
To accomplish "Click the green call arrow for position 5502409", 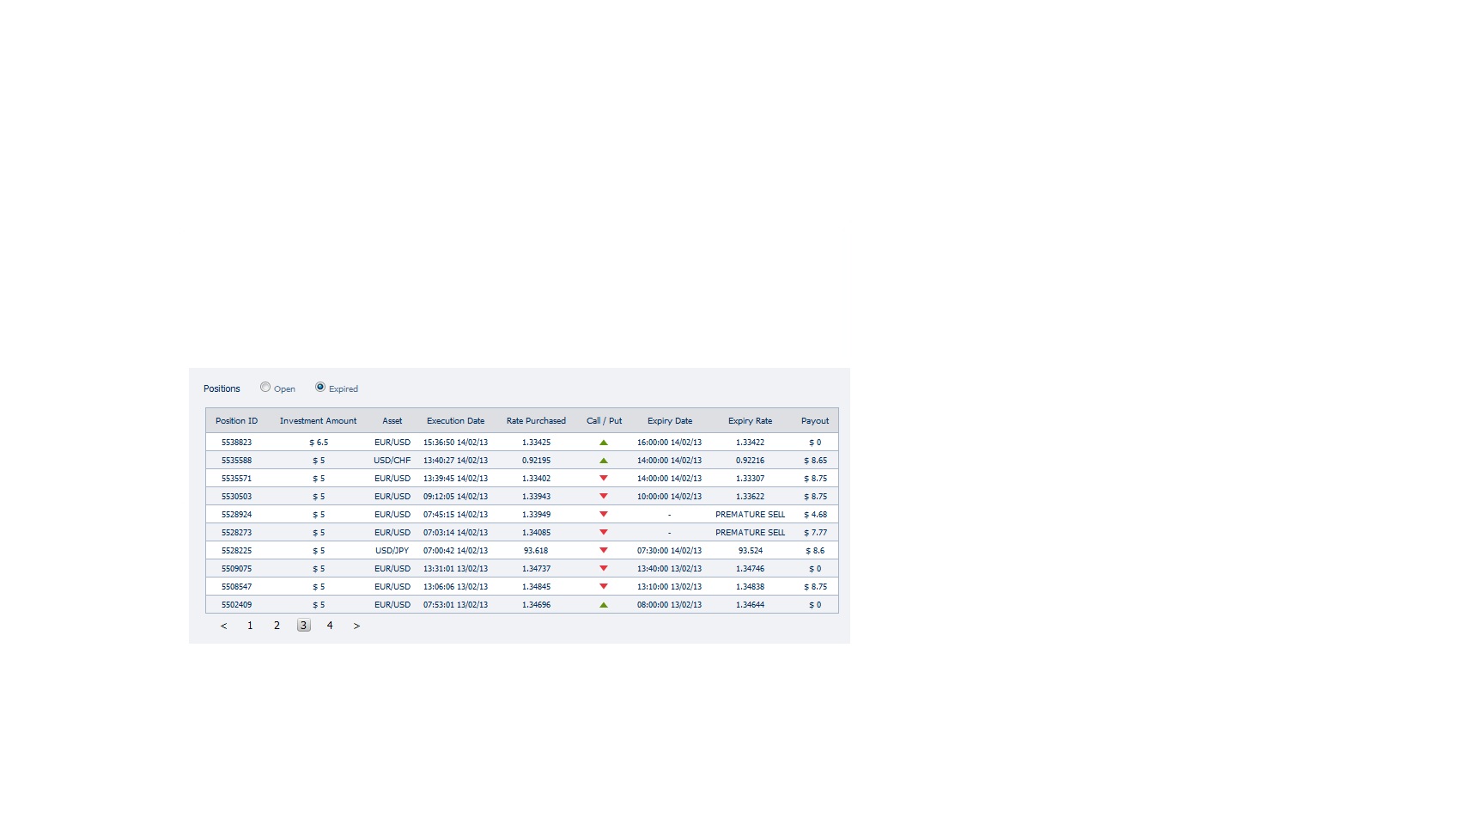I will point(604,605).
